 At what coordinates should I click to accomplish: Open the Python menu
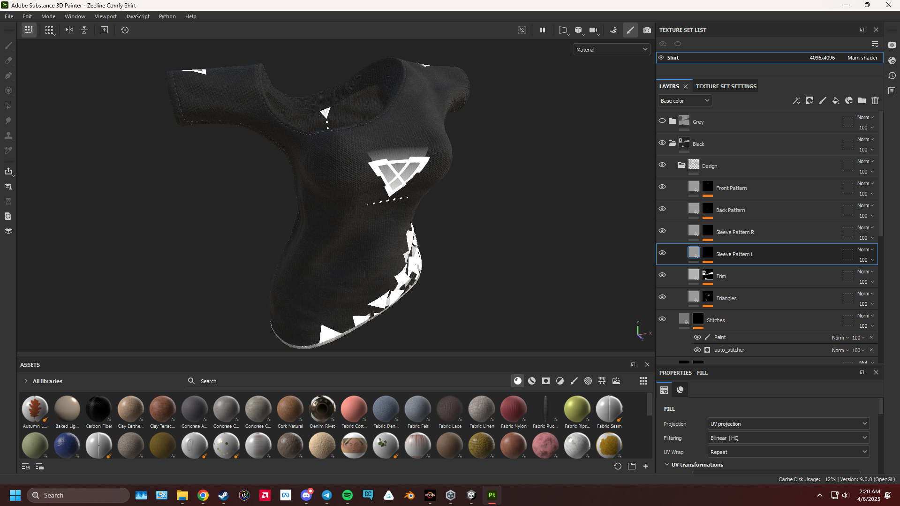(x=167, y=16)
